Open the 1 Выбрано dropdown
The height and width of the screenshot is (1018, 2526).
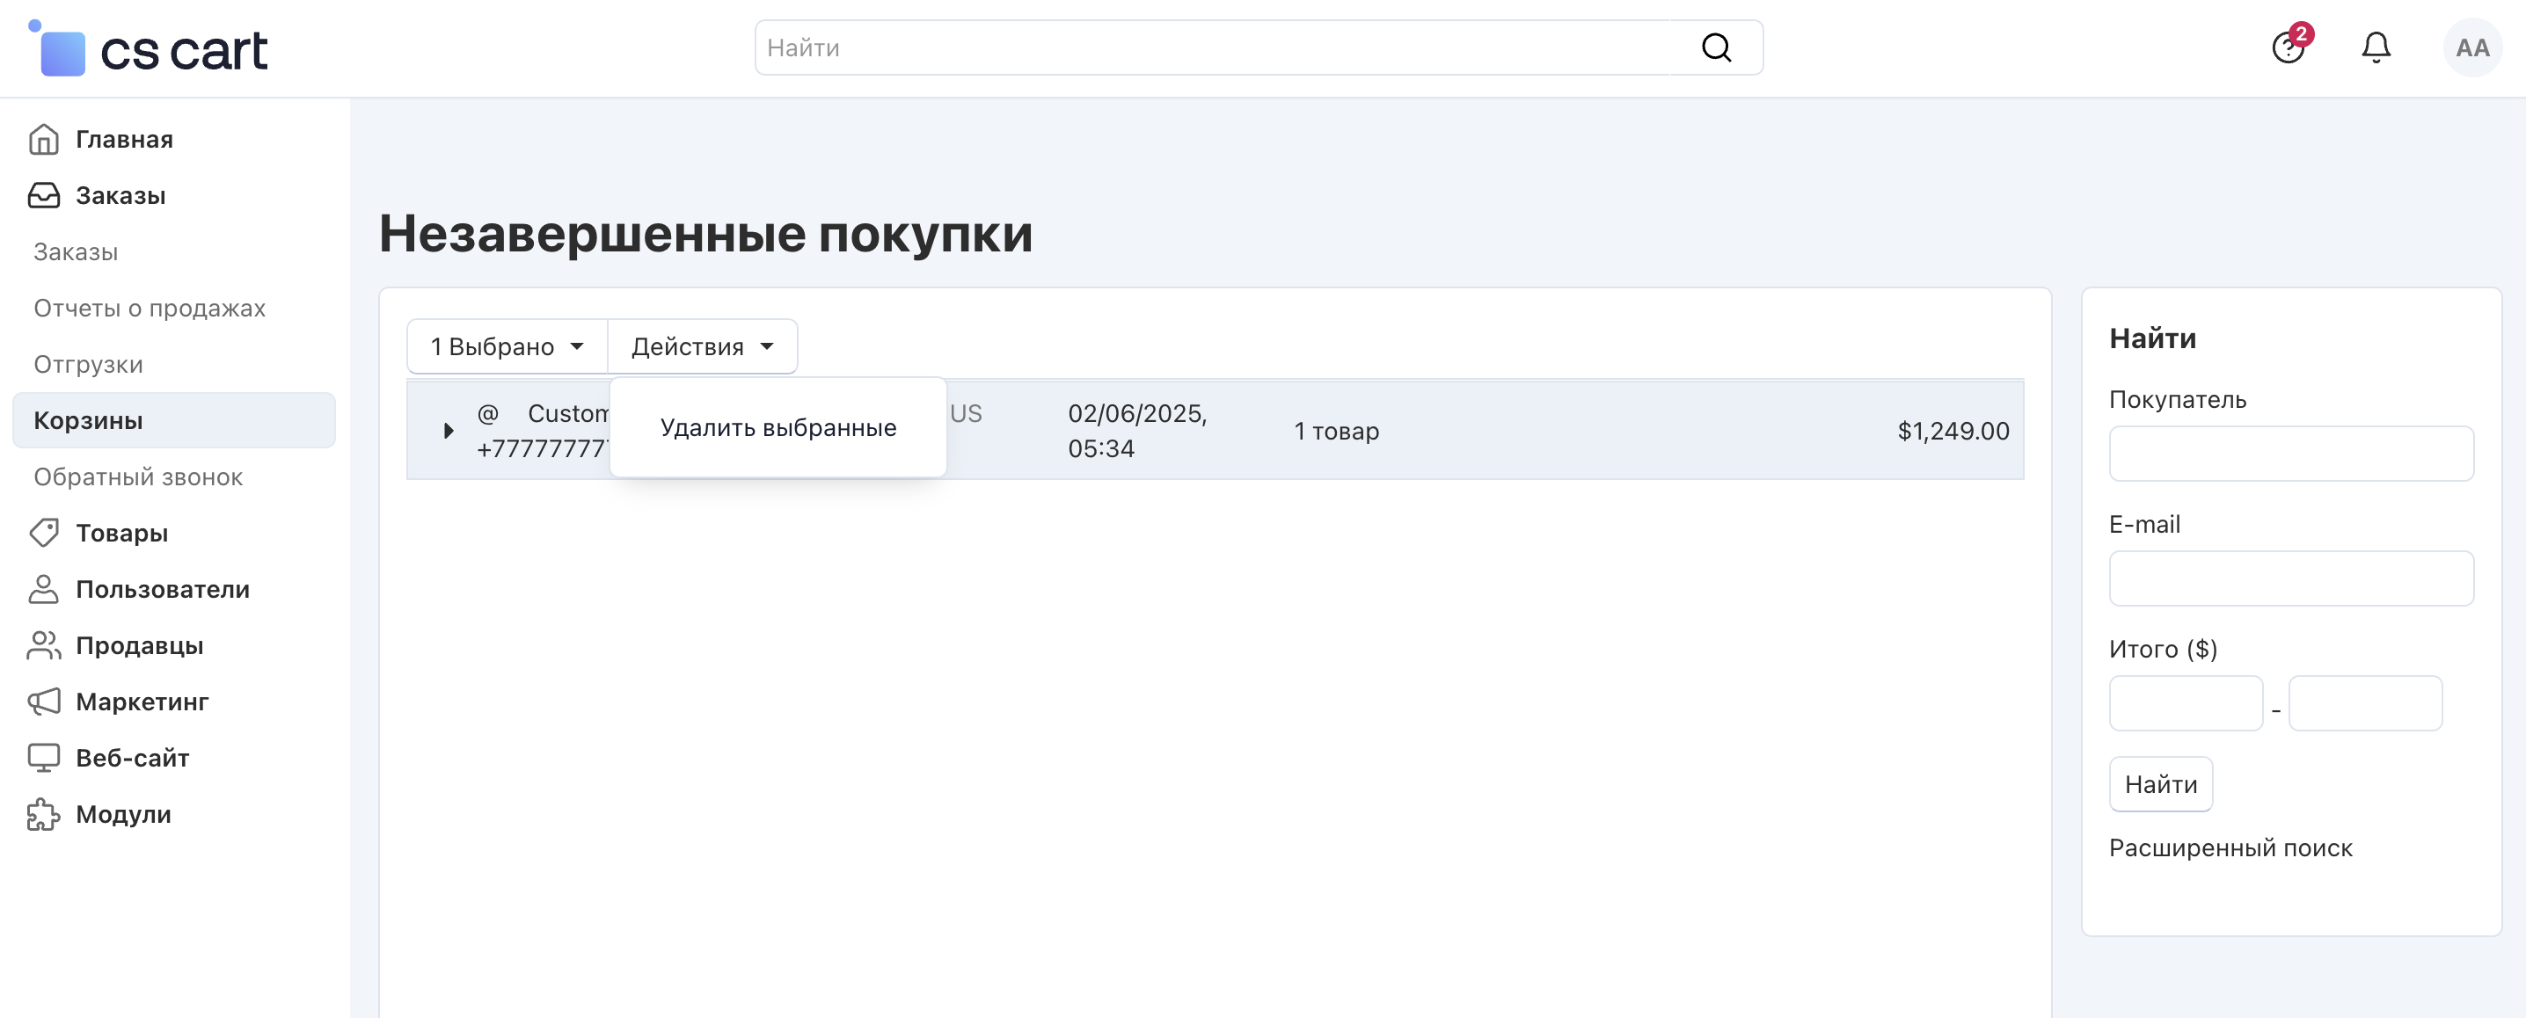(506, 347)
